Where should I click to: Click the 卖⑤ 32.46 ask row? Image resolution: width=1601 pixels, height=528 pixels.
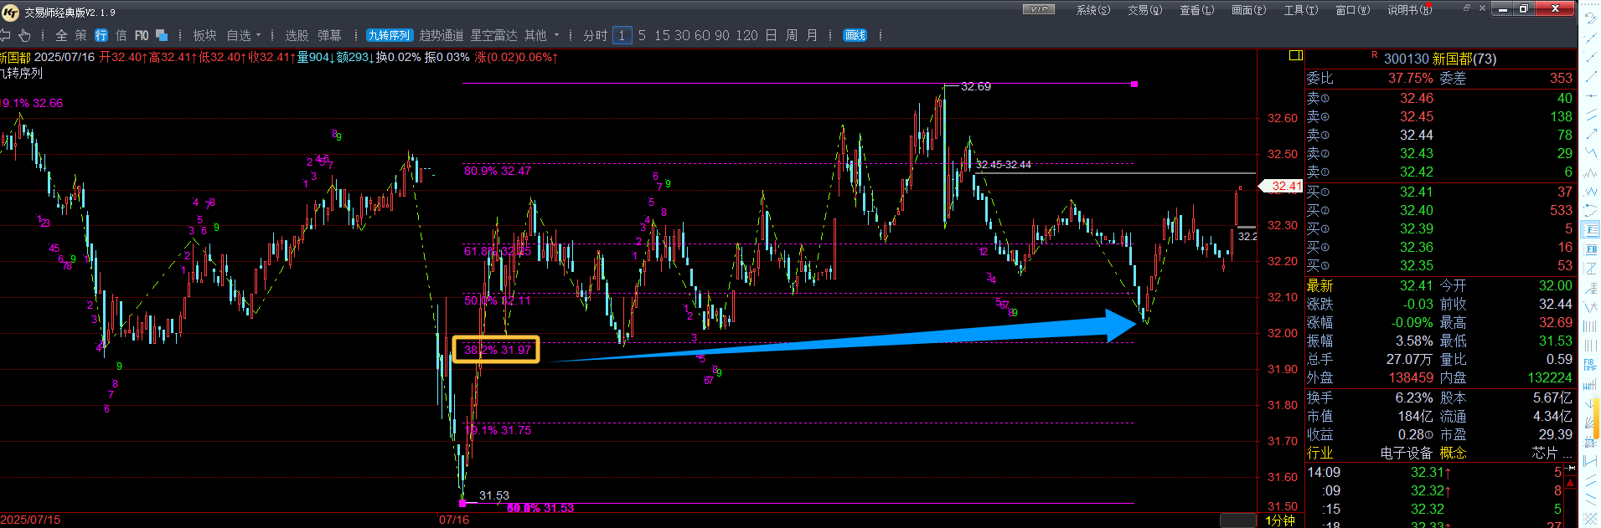coord(1440,98)
